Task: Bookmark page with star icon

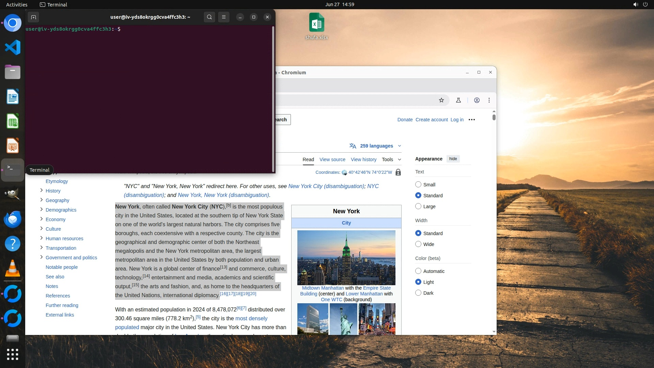Action: [x=441, y=100]
